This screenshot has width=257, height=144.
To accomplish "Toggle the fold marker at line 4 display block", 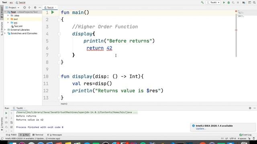I will point(59,34).
